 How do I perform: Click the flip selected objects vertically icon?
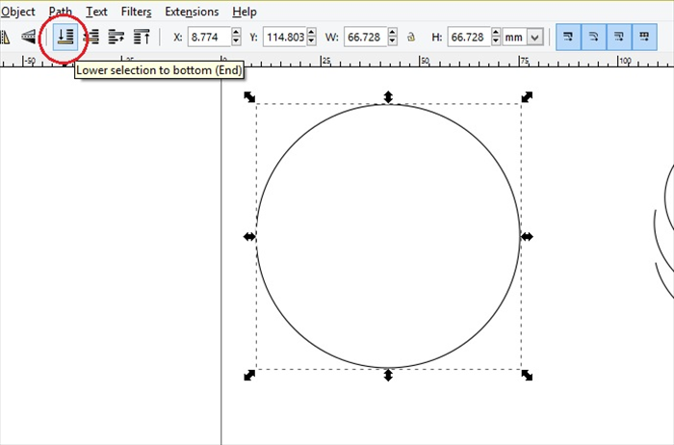pos(28,37)
